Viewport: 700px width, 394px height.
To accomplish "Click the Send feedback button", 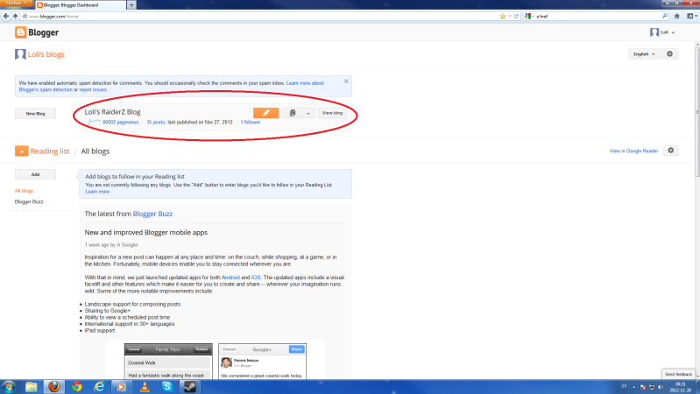I will coord(678,374).
